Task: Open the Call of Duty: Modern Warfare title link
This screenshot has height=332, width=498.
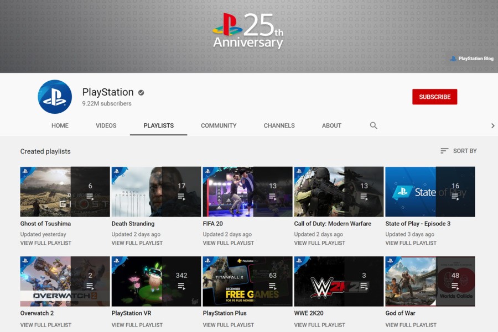Action: (x=333, y=224)
